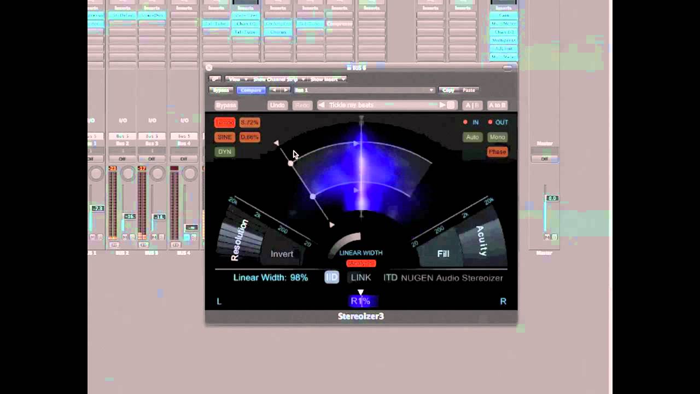Image resolution: width=700 pixels, height=394 pixels.
Task: Open Master automation mode Off menu
Action: [x=544, y=159]
